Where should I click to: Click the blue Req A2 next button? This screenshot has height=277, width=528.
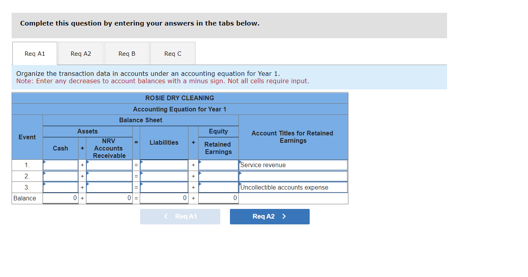270,217
